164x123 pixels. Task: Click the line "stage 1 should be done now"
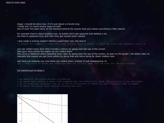(x=48, y=24)
